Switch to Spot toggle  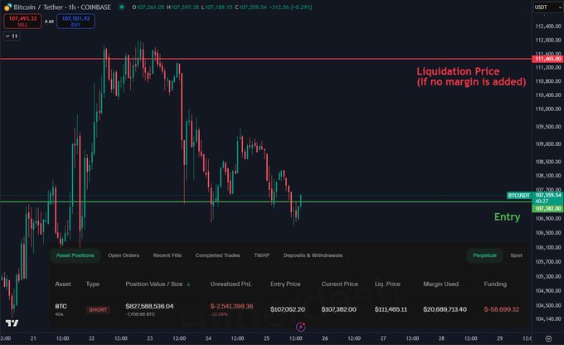516,255
